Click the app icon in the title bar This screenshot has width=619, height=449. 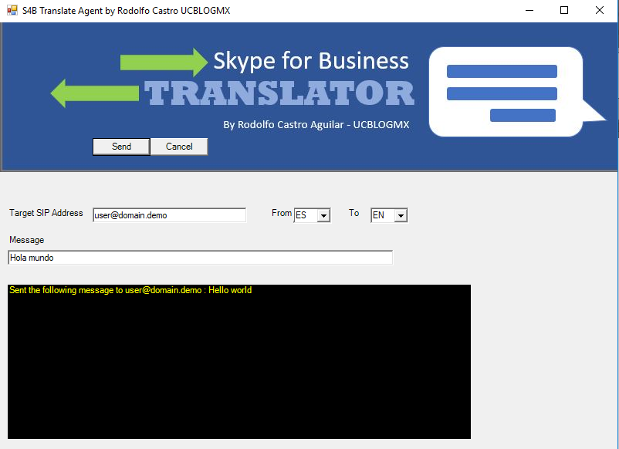[12, 11]
